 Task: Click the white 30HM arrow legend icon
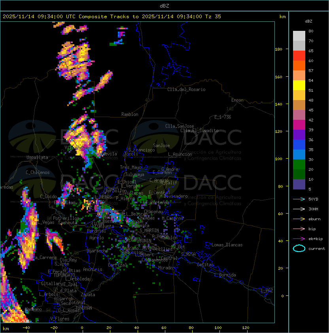pyautogui.click(x=299, y=209)
